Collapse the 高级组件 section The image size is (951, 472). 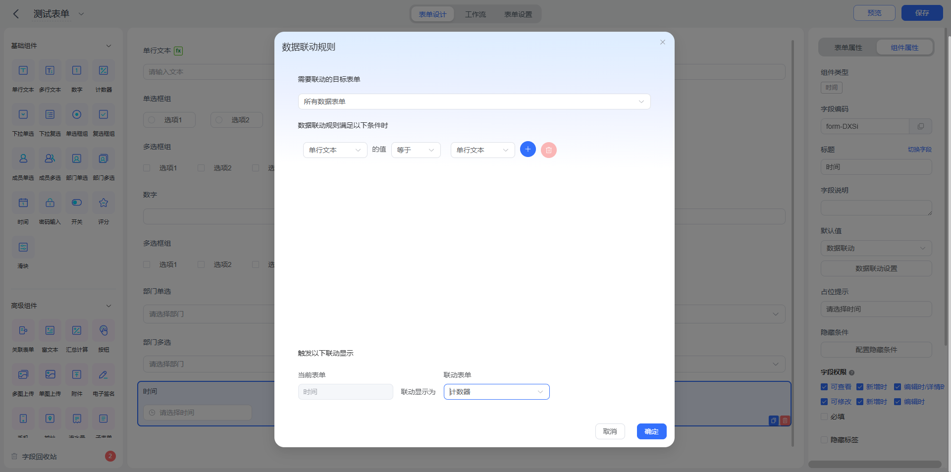click(108, 306)
